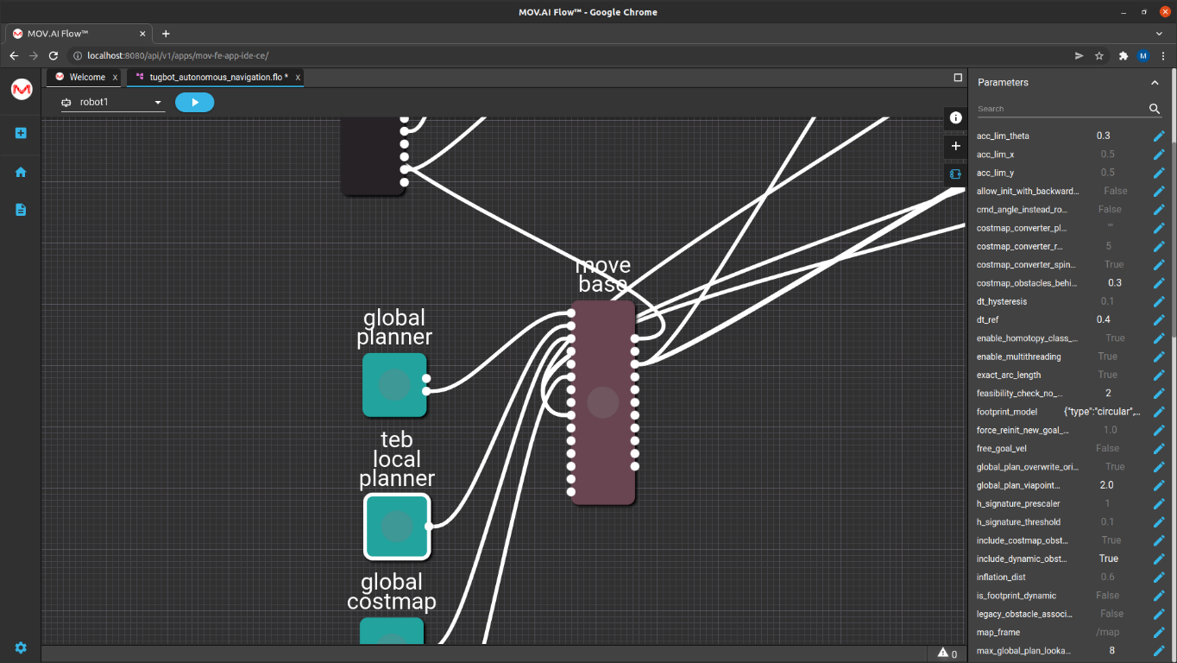Select the move base node
This screenshot has height=663, width=1177.
[x=602, y=402]
